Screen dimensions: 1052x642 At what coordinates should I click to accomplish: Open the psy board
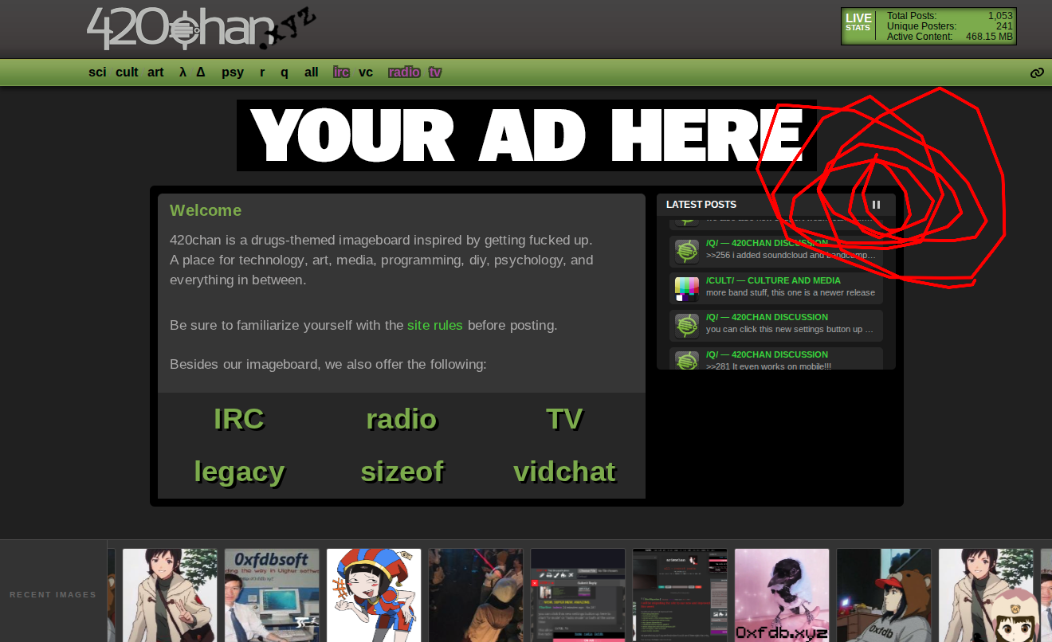click(233, 72)
